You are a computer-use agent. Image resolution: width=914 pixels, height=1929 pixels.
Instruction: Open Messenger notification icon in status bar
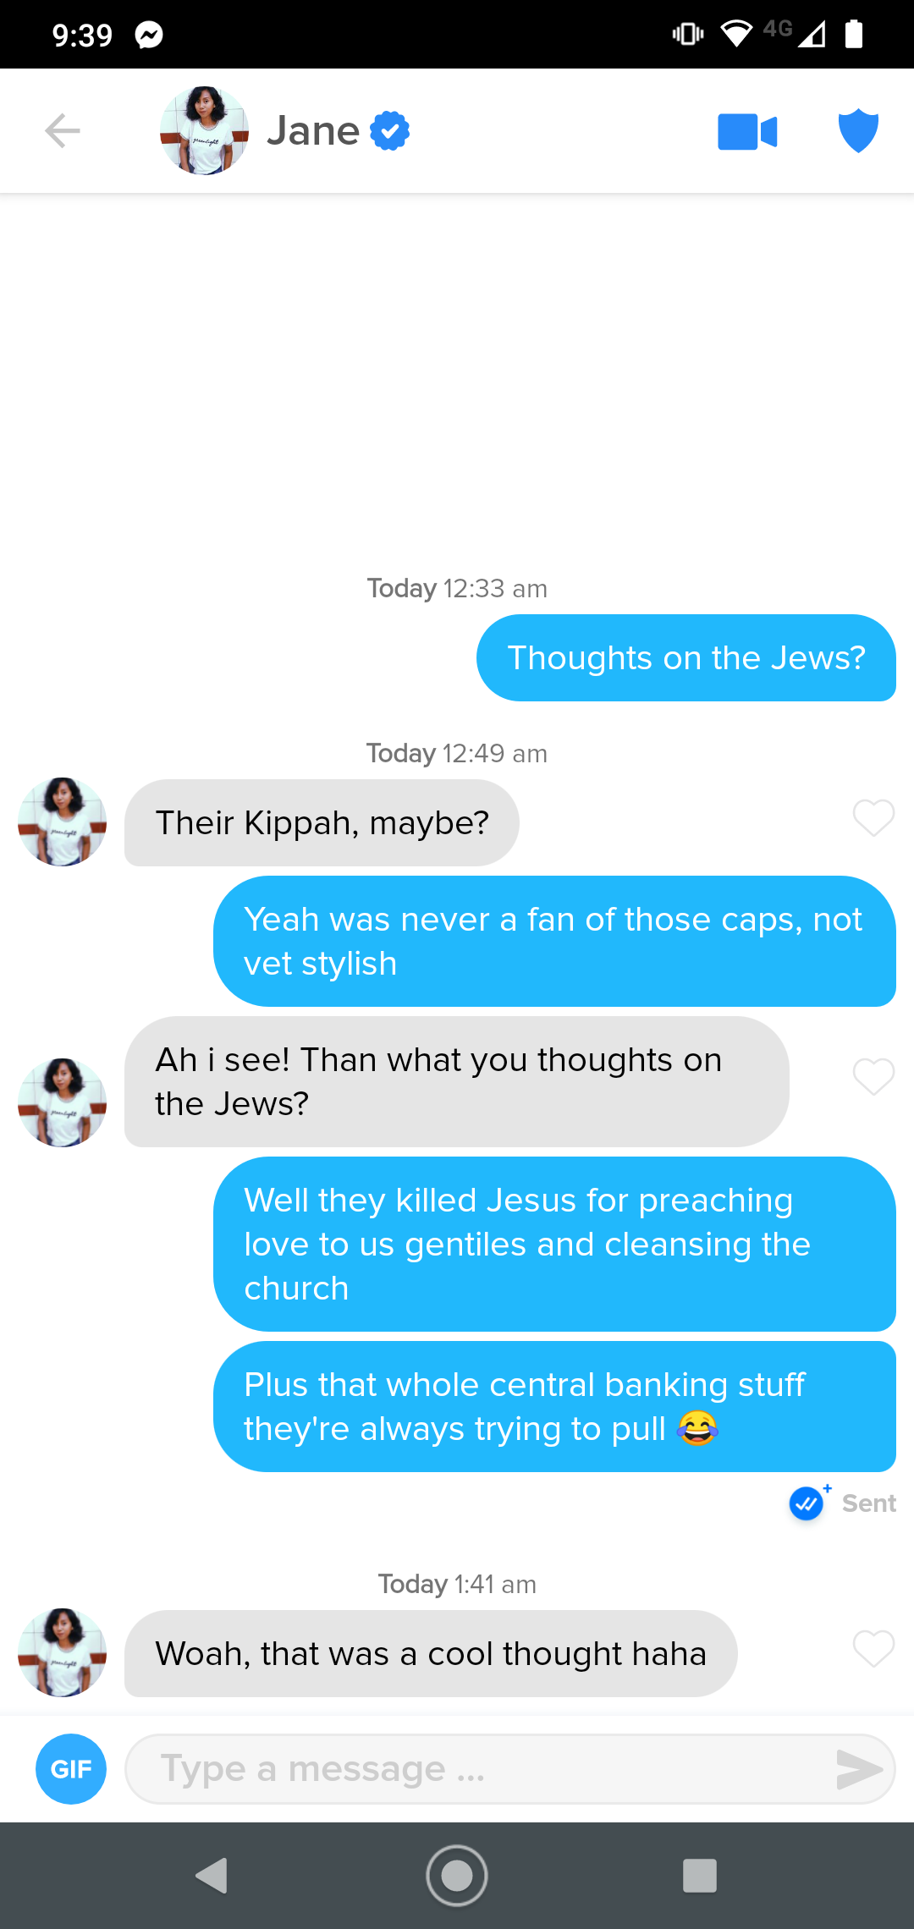(x=149, y=35)
